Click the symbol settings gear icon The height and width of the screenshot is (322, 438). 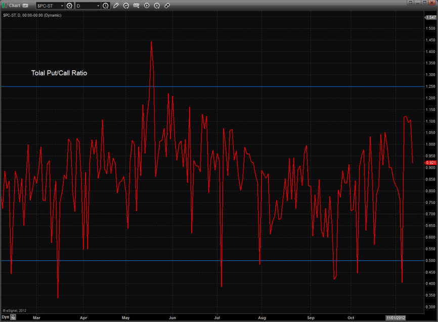(69, 6)
